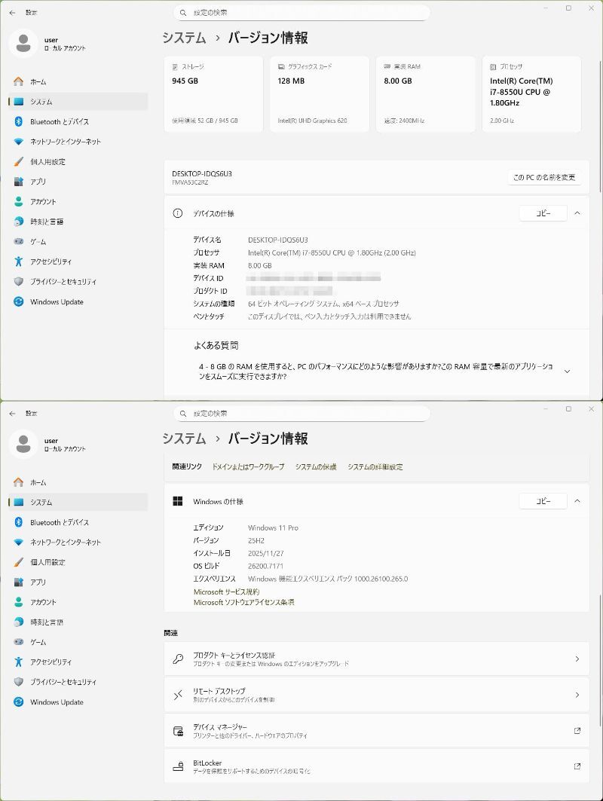Click back arrow in bottom Settings window
The width and height of the screenshot is (603, 801).
[x=12, y=413]
